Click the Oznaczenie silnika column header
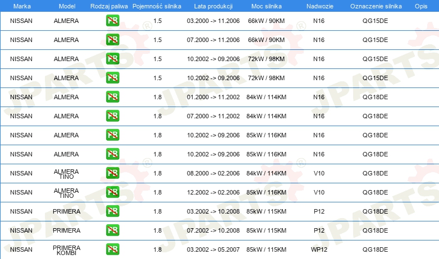The height and width of the screenshot is (259, 439). click(376, 6)
